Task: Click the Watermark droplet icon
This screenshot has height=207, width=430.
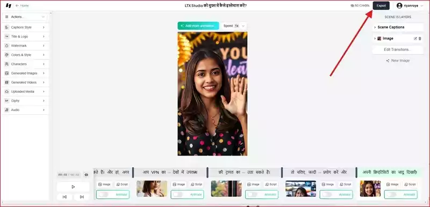Action: (6, 46)
